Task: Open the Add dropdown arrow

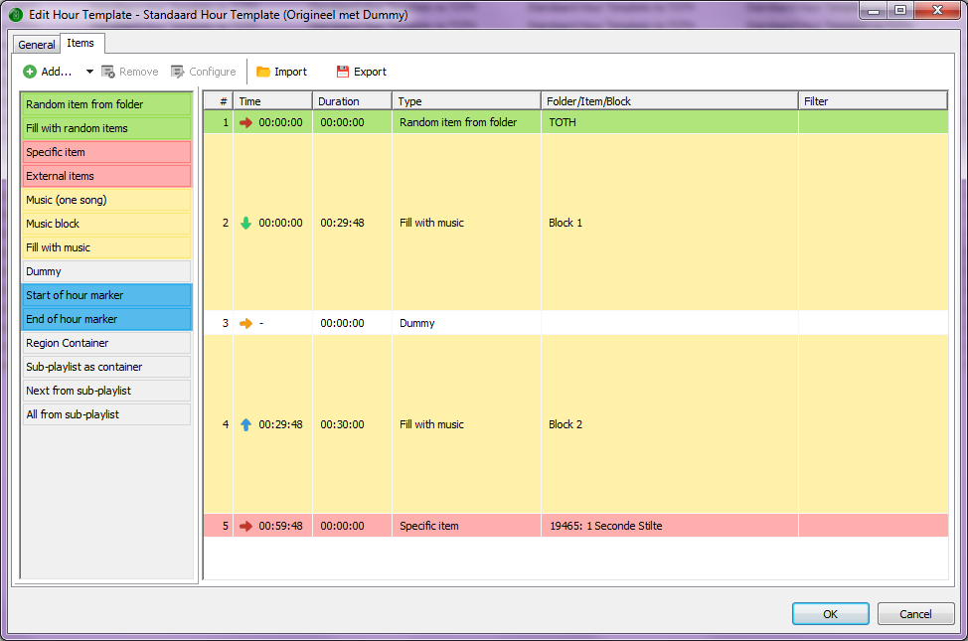Action: coord(89,72)
